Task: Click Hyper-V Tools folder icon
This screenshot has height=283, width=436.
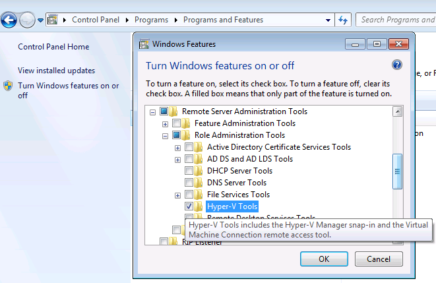Action: 199,206
